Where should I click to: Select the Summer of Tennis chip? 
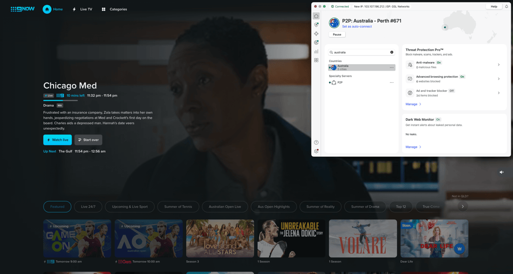178,207
